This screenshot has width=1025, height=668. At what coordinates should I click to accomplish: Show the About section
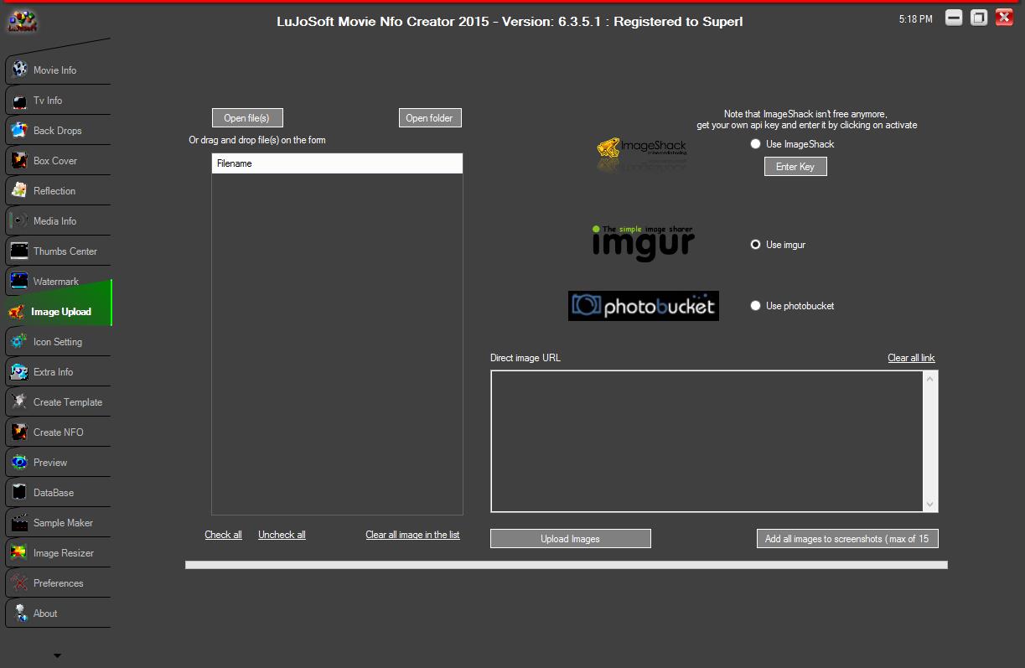tap(58, 614)
